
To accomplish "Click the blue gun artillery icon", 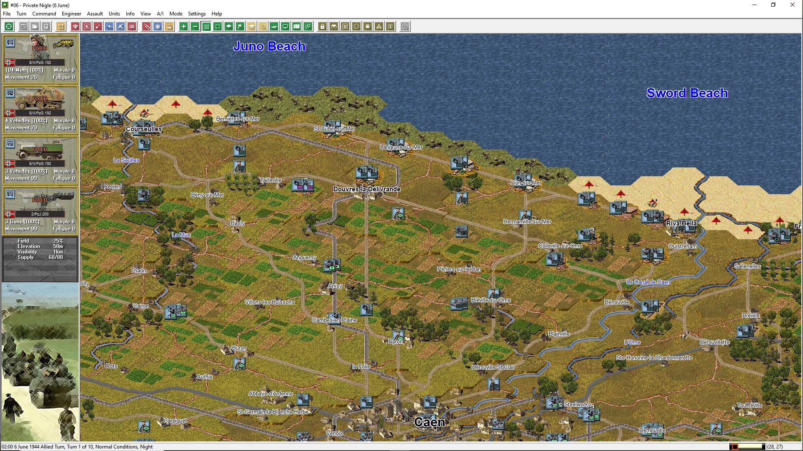I will click(x=109, y=26).
